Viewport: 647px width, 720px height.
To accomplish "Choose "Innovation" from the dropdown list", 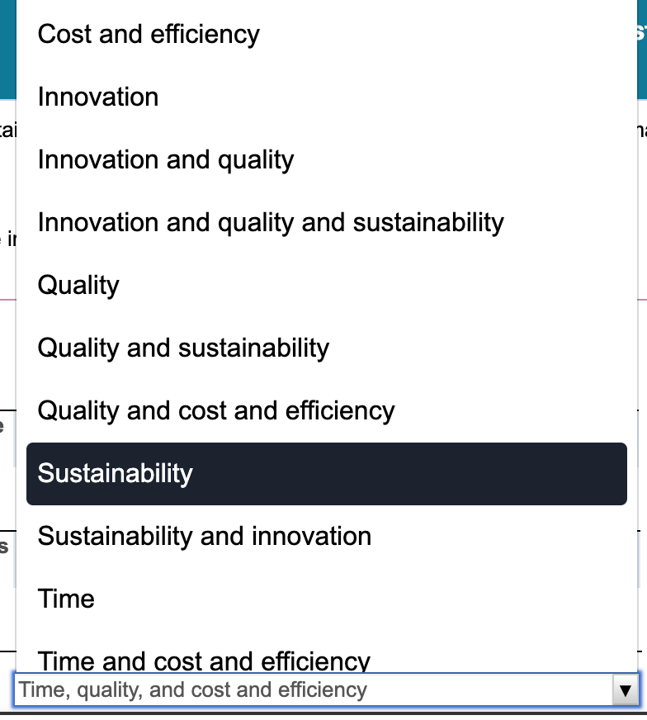I will (x=97, y=97).
